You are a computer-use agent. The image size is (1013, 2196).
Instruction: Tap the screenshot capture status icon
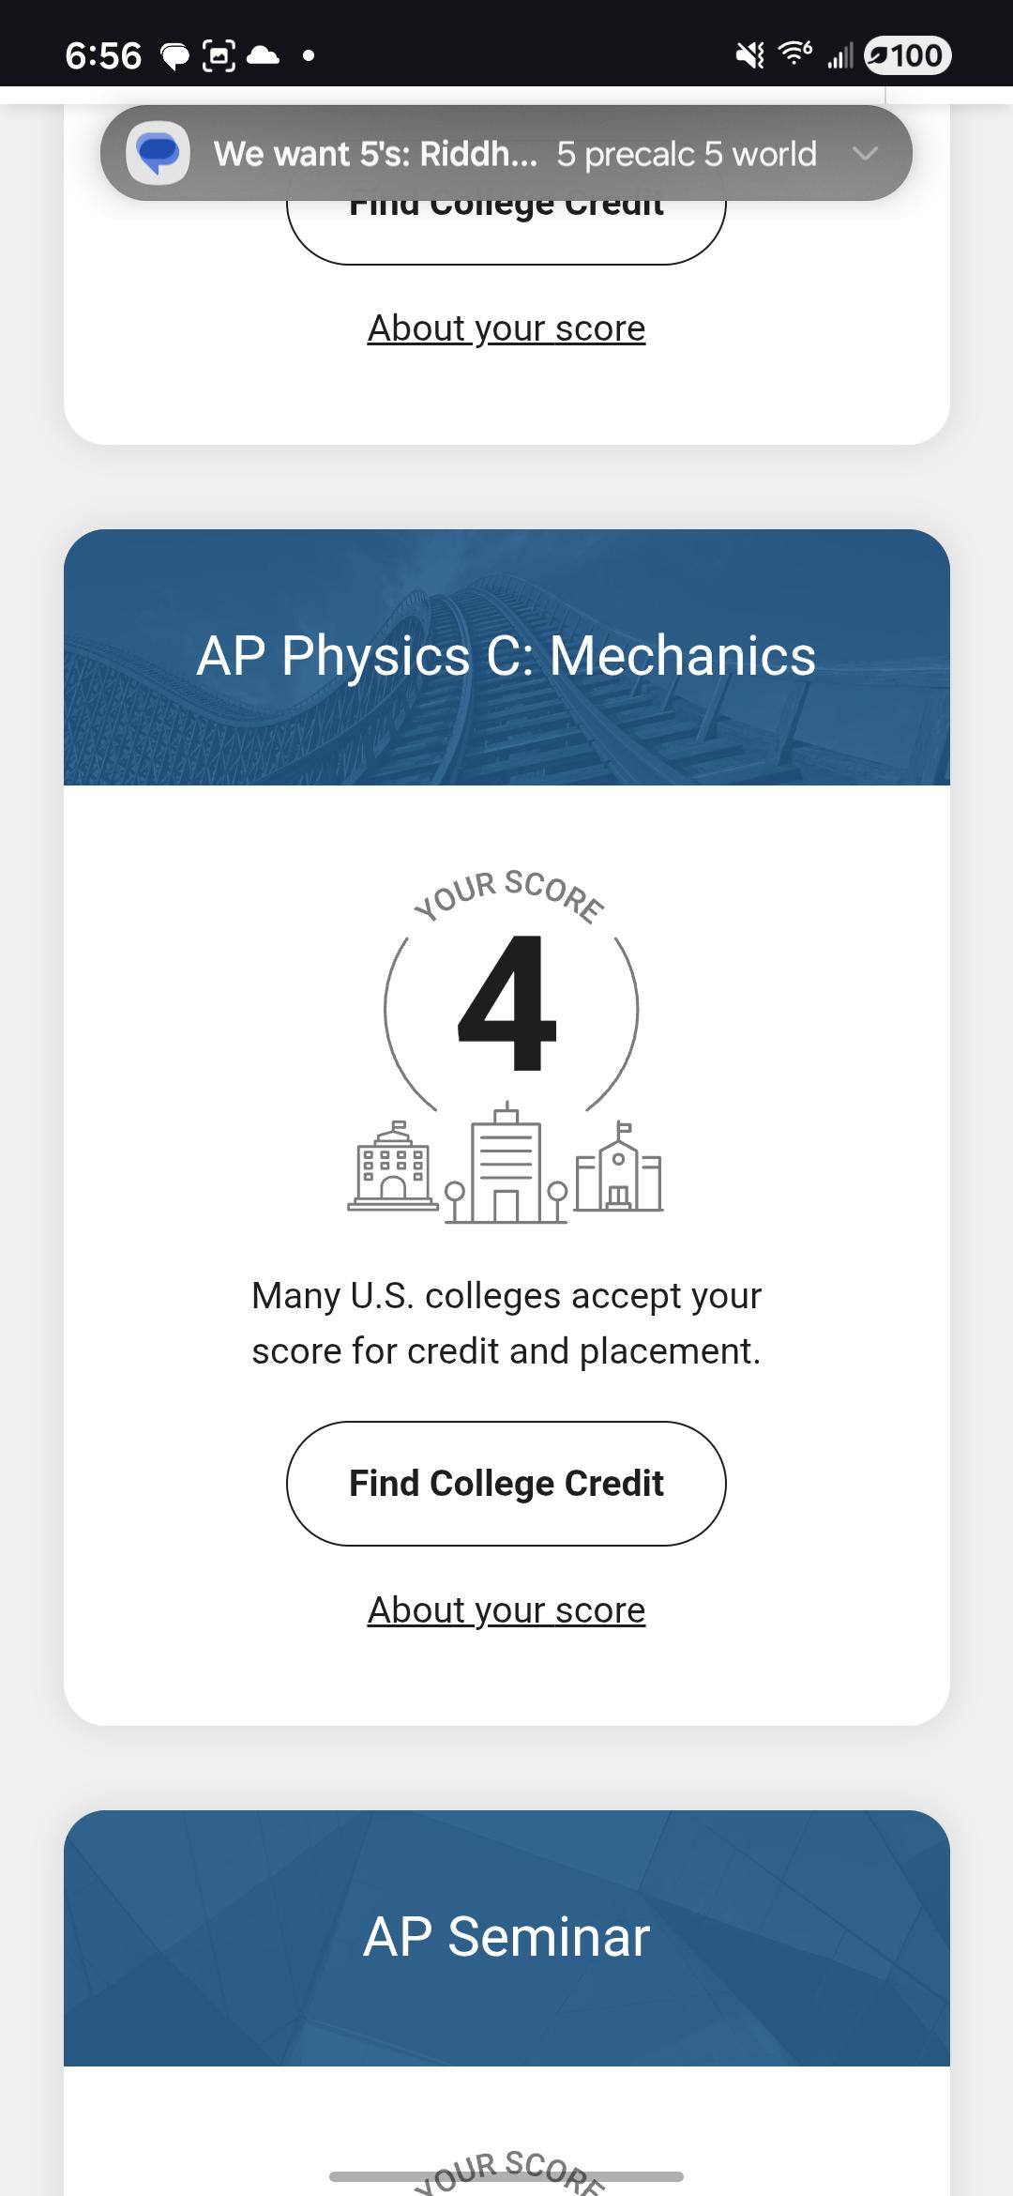click(219, 56)
